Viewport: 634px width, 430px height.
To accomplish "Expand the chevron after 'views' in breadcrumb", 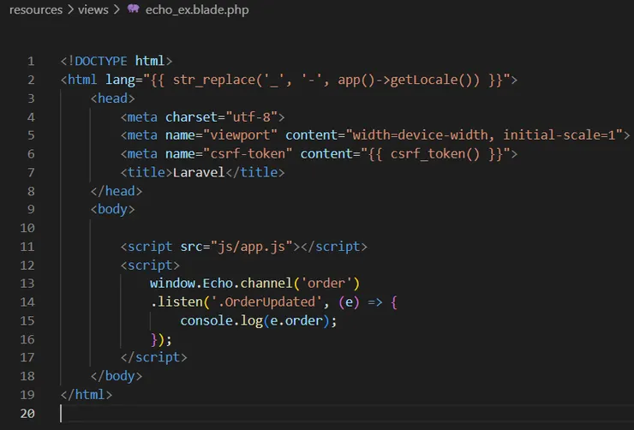I will click(117, 9).
